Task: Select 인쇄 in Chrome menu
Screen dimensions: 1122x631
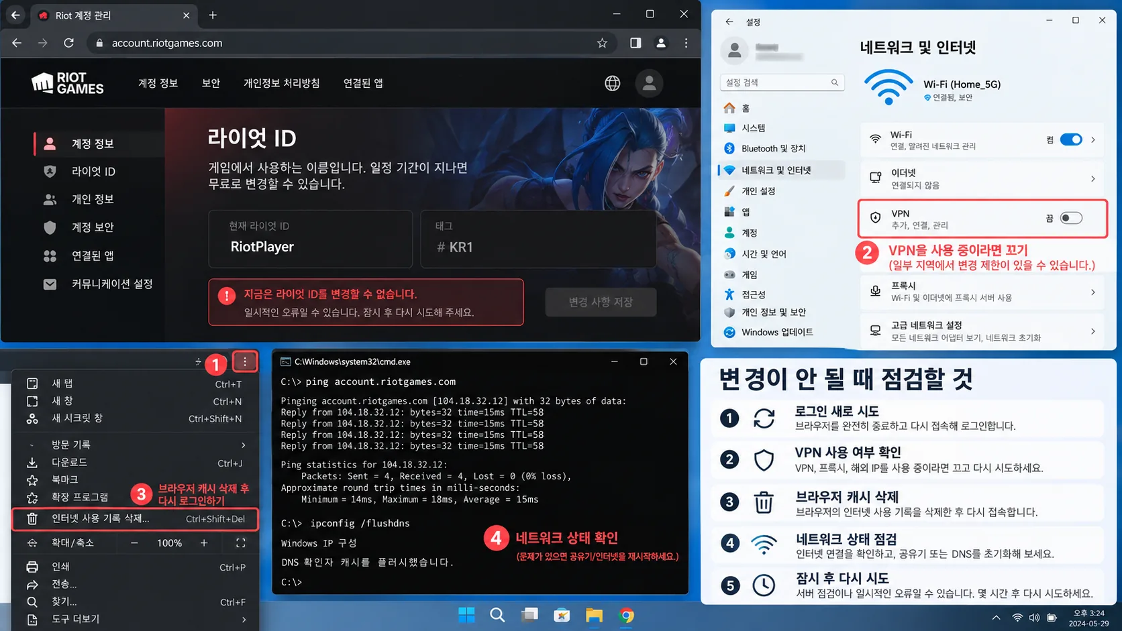Action: (136, 567)
